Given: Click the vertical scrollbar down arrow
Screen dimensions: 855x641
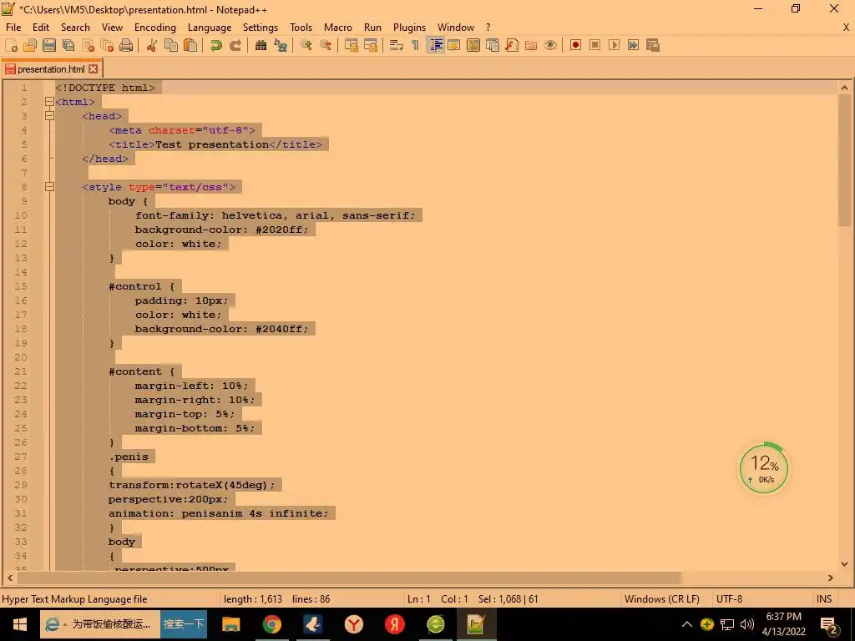Looking at the screenshot, I should coord(845,564).
